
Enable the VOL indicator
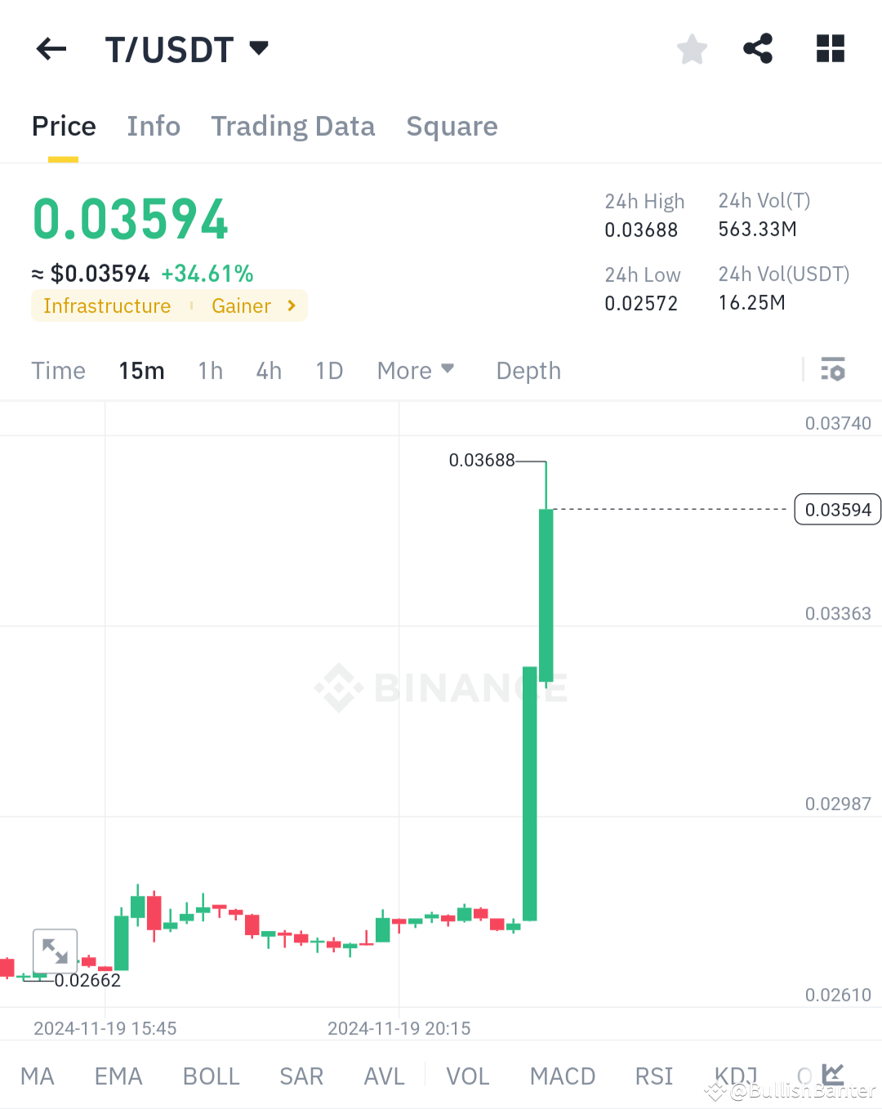(x=467, y=1076)
